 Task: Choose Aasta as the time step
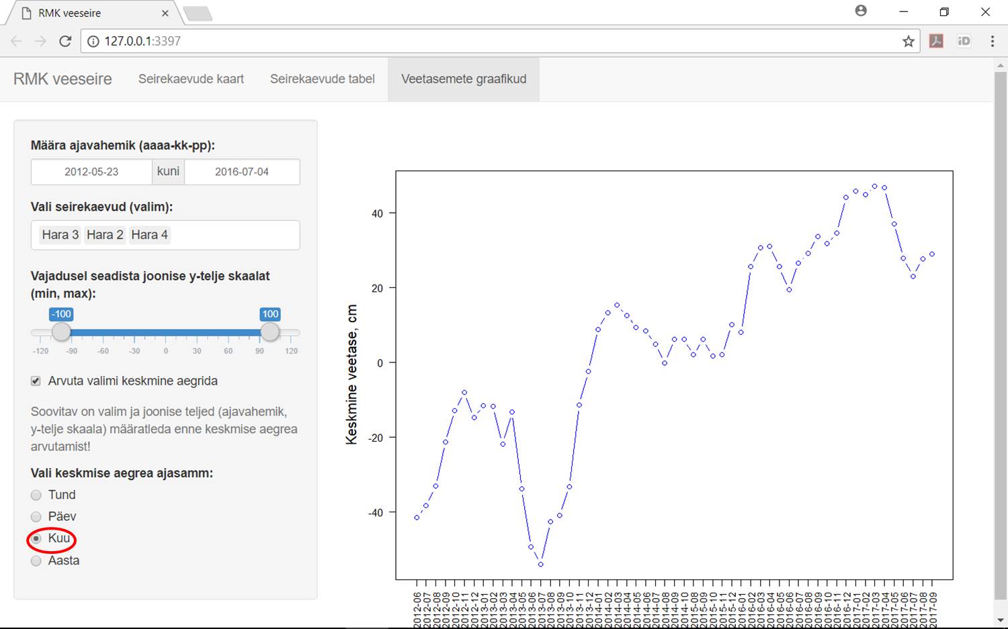pos(36,561)
